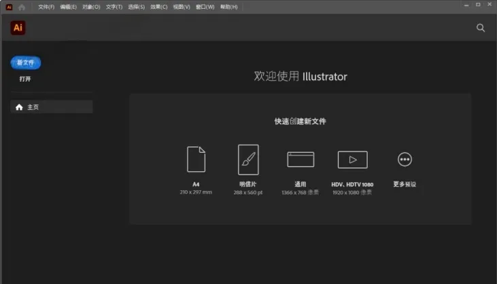Image resolution: width=497 pixels, height=284 pixels.
Task: Open the 选择(S) menu
Action: tap(136, 7)
